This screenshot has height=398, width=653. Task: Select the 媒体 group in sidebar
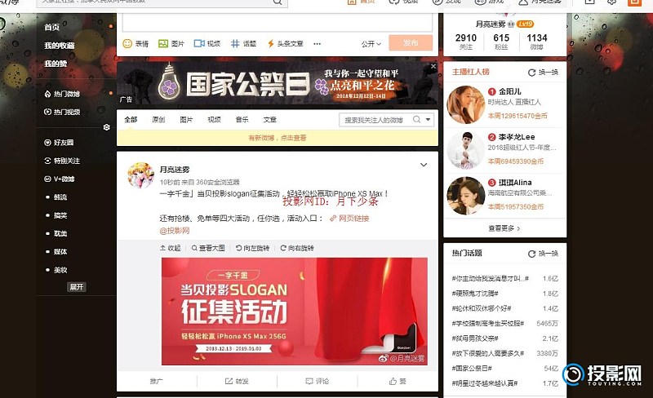pyautogui.click(x=60, y=251)
